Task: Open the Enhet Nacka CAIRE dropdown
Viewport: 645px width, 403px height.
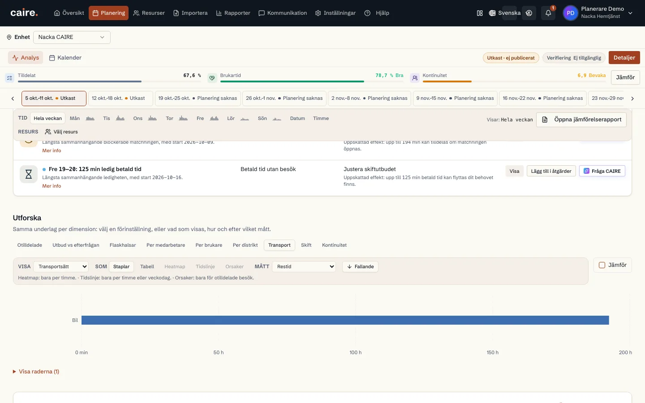Action: pyautogui.click(x=72, y=37)
